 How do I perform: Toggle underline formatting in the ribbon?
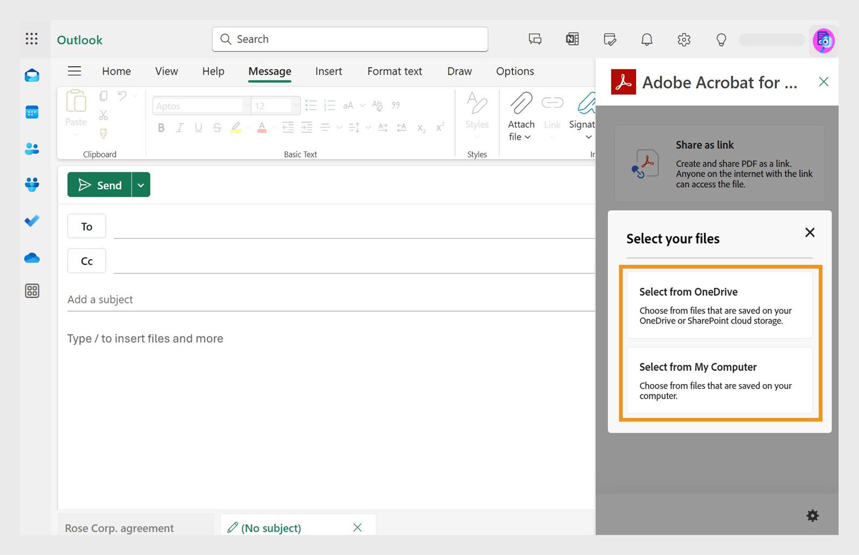pyautogui.click(x=198, y=127)
